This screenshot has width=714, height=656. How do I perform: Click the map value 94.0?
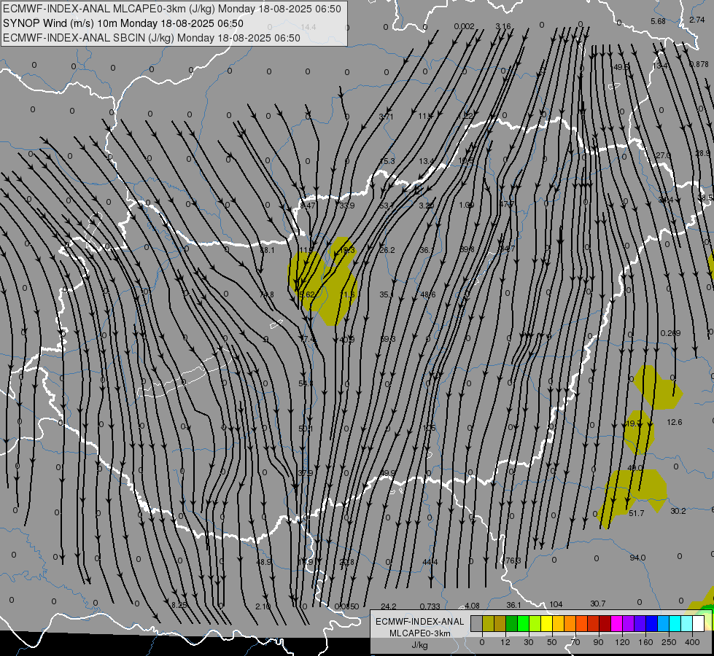click(x=637, y=558)
